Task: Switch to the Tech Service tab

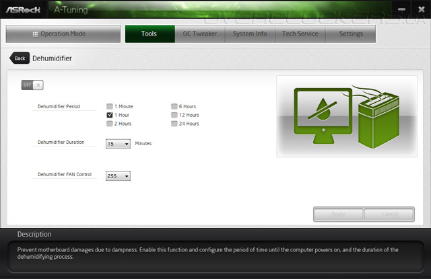Action: click(x=300, y=34)
